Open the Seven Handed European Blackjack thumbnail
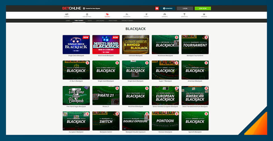Image resolution: width=273 pixels, height=141 pixels. tap(165, 95)
